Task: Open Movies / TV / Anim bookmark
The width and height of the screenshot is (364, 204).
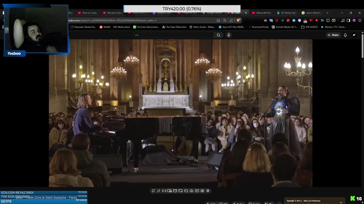Action: [x=333, y=27]
